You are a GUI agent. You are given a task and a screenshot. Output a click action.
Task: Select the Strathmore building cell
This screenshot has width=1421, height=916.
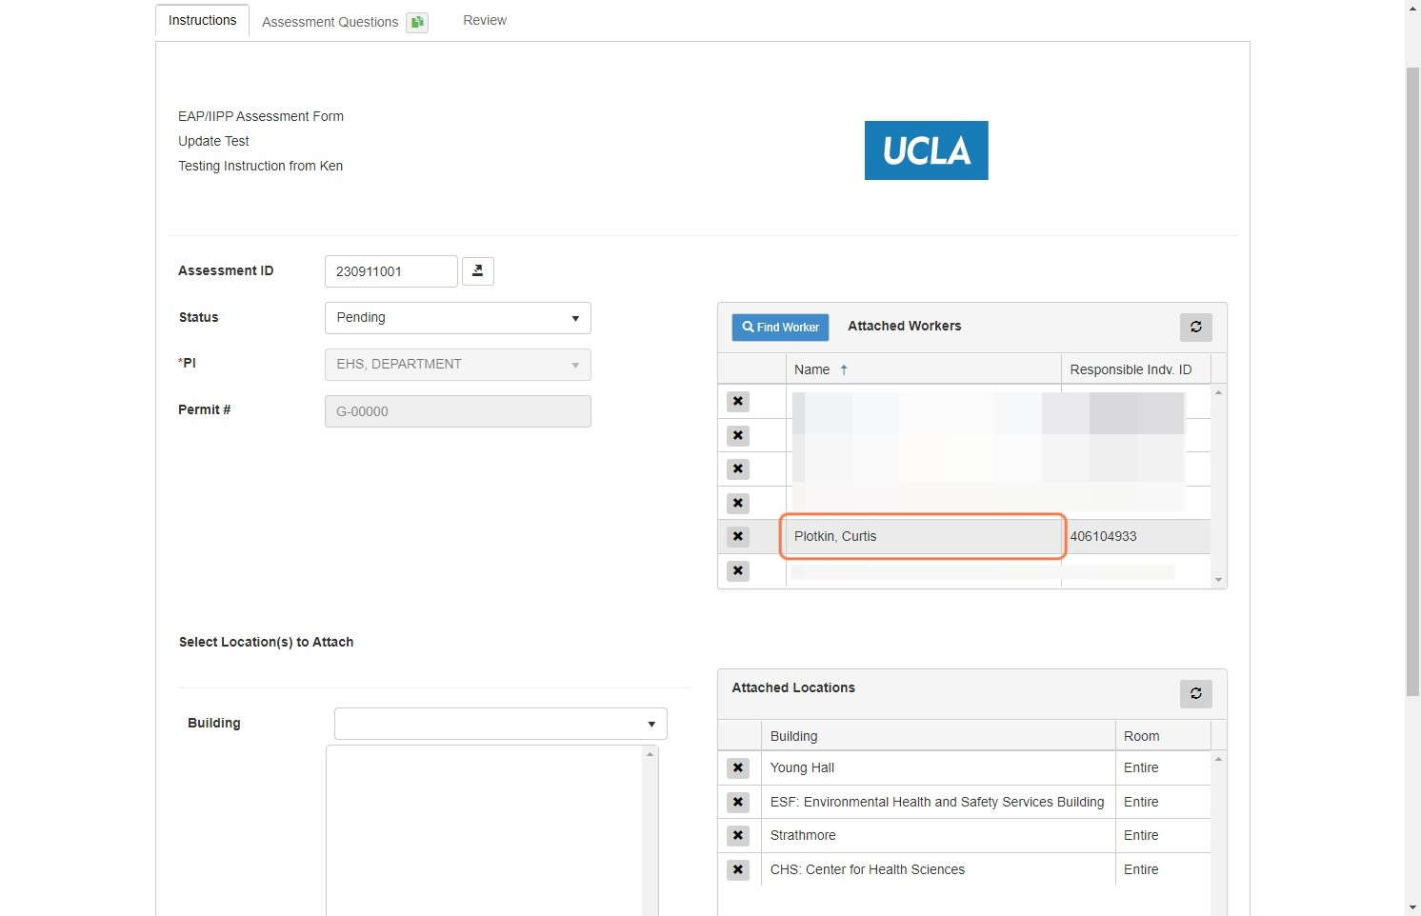click(x=938, y=836)
